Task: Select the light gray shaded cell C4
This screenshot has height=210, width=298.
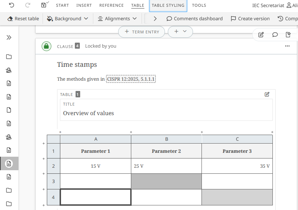Action: 237,197
